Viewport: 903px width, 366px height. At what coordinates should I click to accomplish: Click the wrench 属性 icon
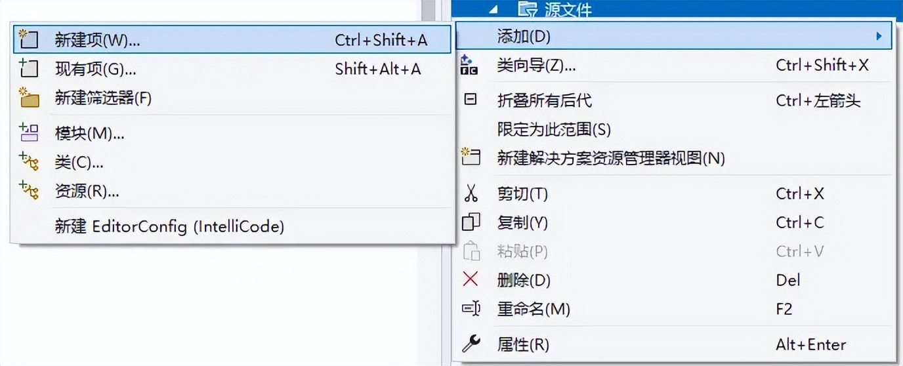[x=471, y=343]
